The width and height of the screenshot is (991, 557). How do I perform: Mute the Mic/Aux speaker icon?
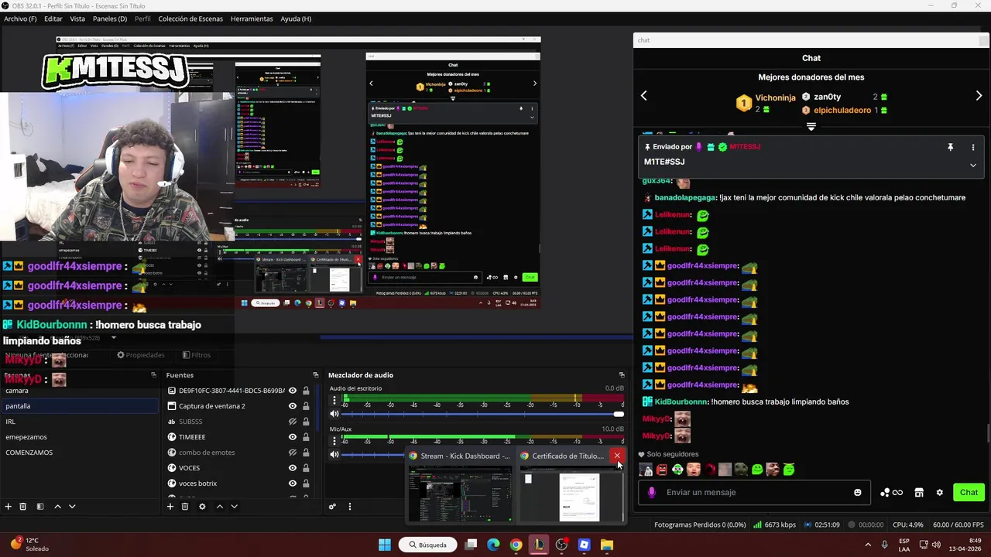[334, 454]
